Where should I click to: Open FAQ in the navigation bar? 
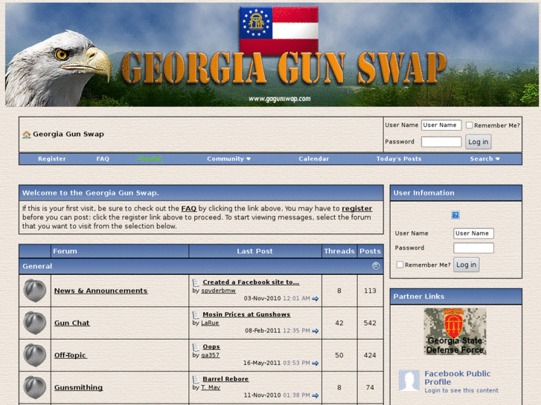[x=103, y=159]
